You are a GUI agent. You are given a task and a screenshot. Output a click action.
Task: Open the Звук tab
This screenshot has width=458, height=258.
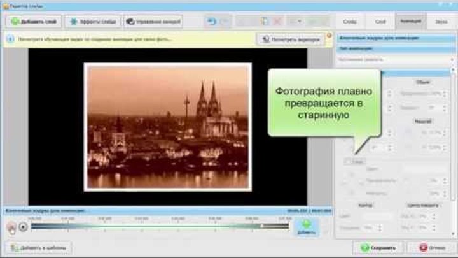point(441,21)
